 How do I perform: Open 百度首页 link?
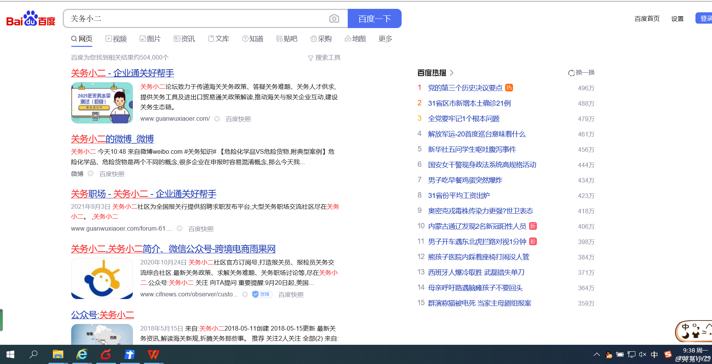[x=647, y=18]
